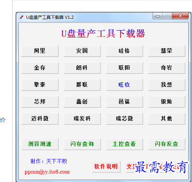Screen dimensions: 192x182
Task: Choose the 奇岩 button
Action: coord(167,68)
